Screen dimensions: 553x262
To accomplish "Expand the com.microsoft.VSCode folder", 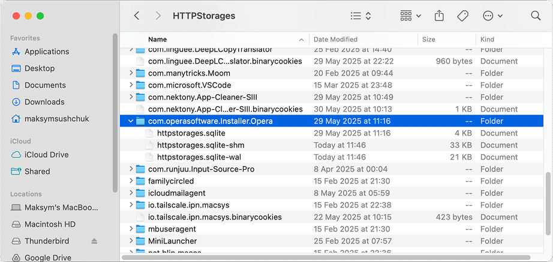I will (131, 85).
